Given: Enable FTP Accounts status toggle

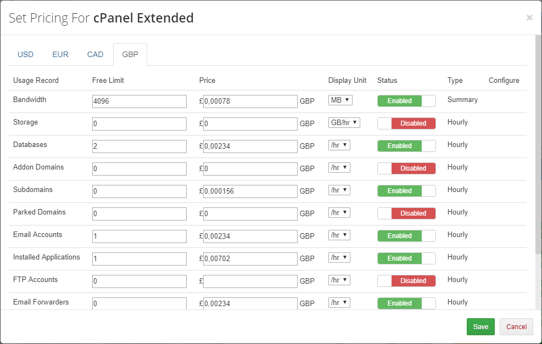Looking at the screenshot, I should [406, 281].
